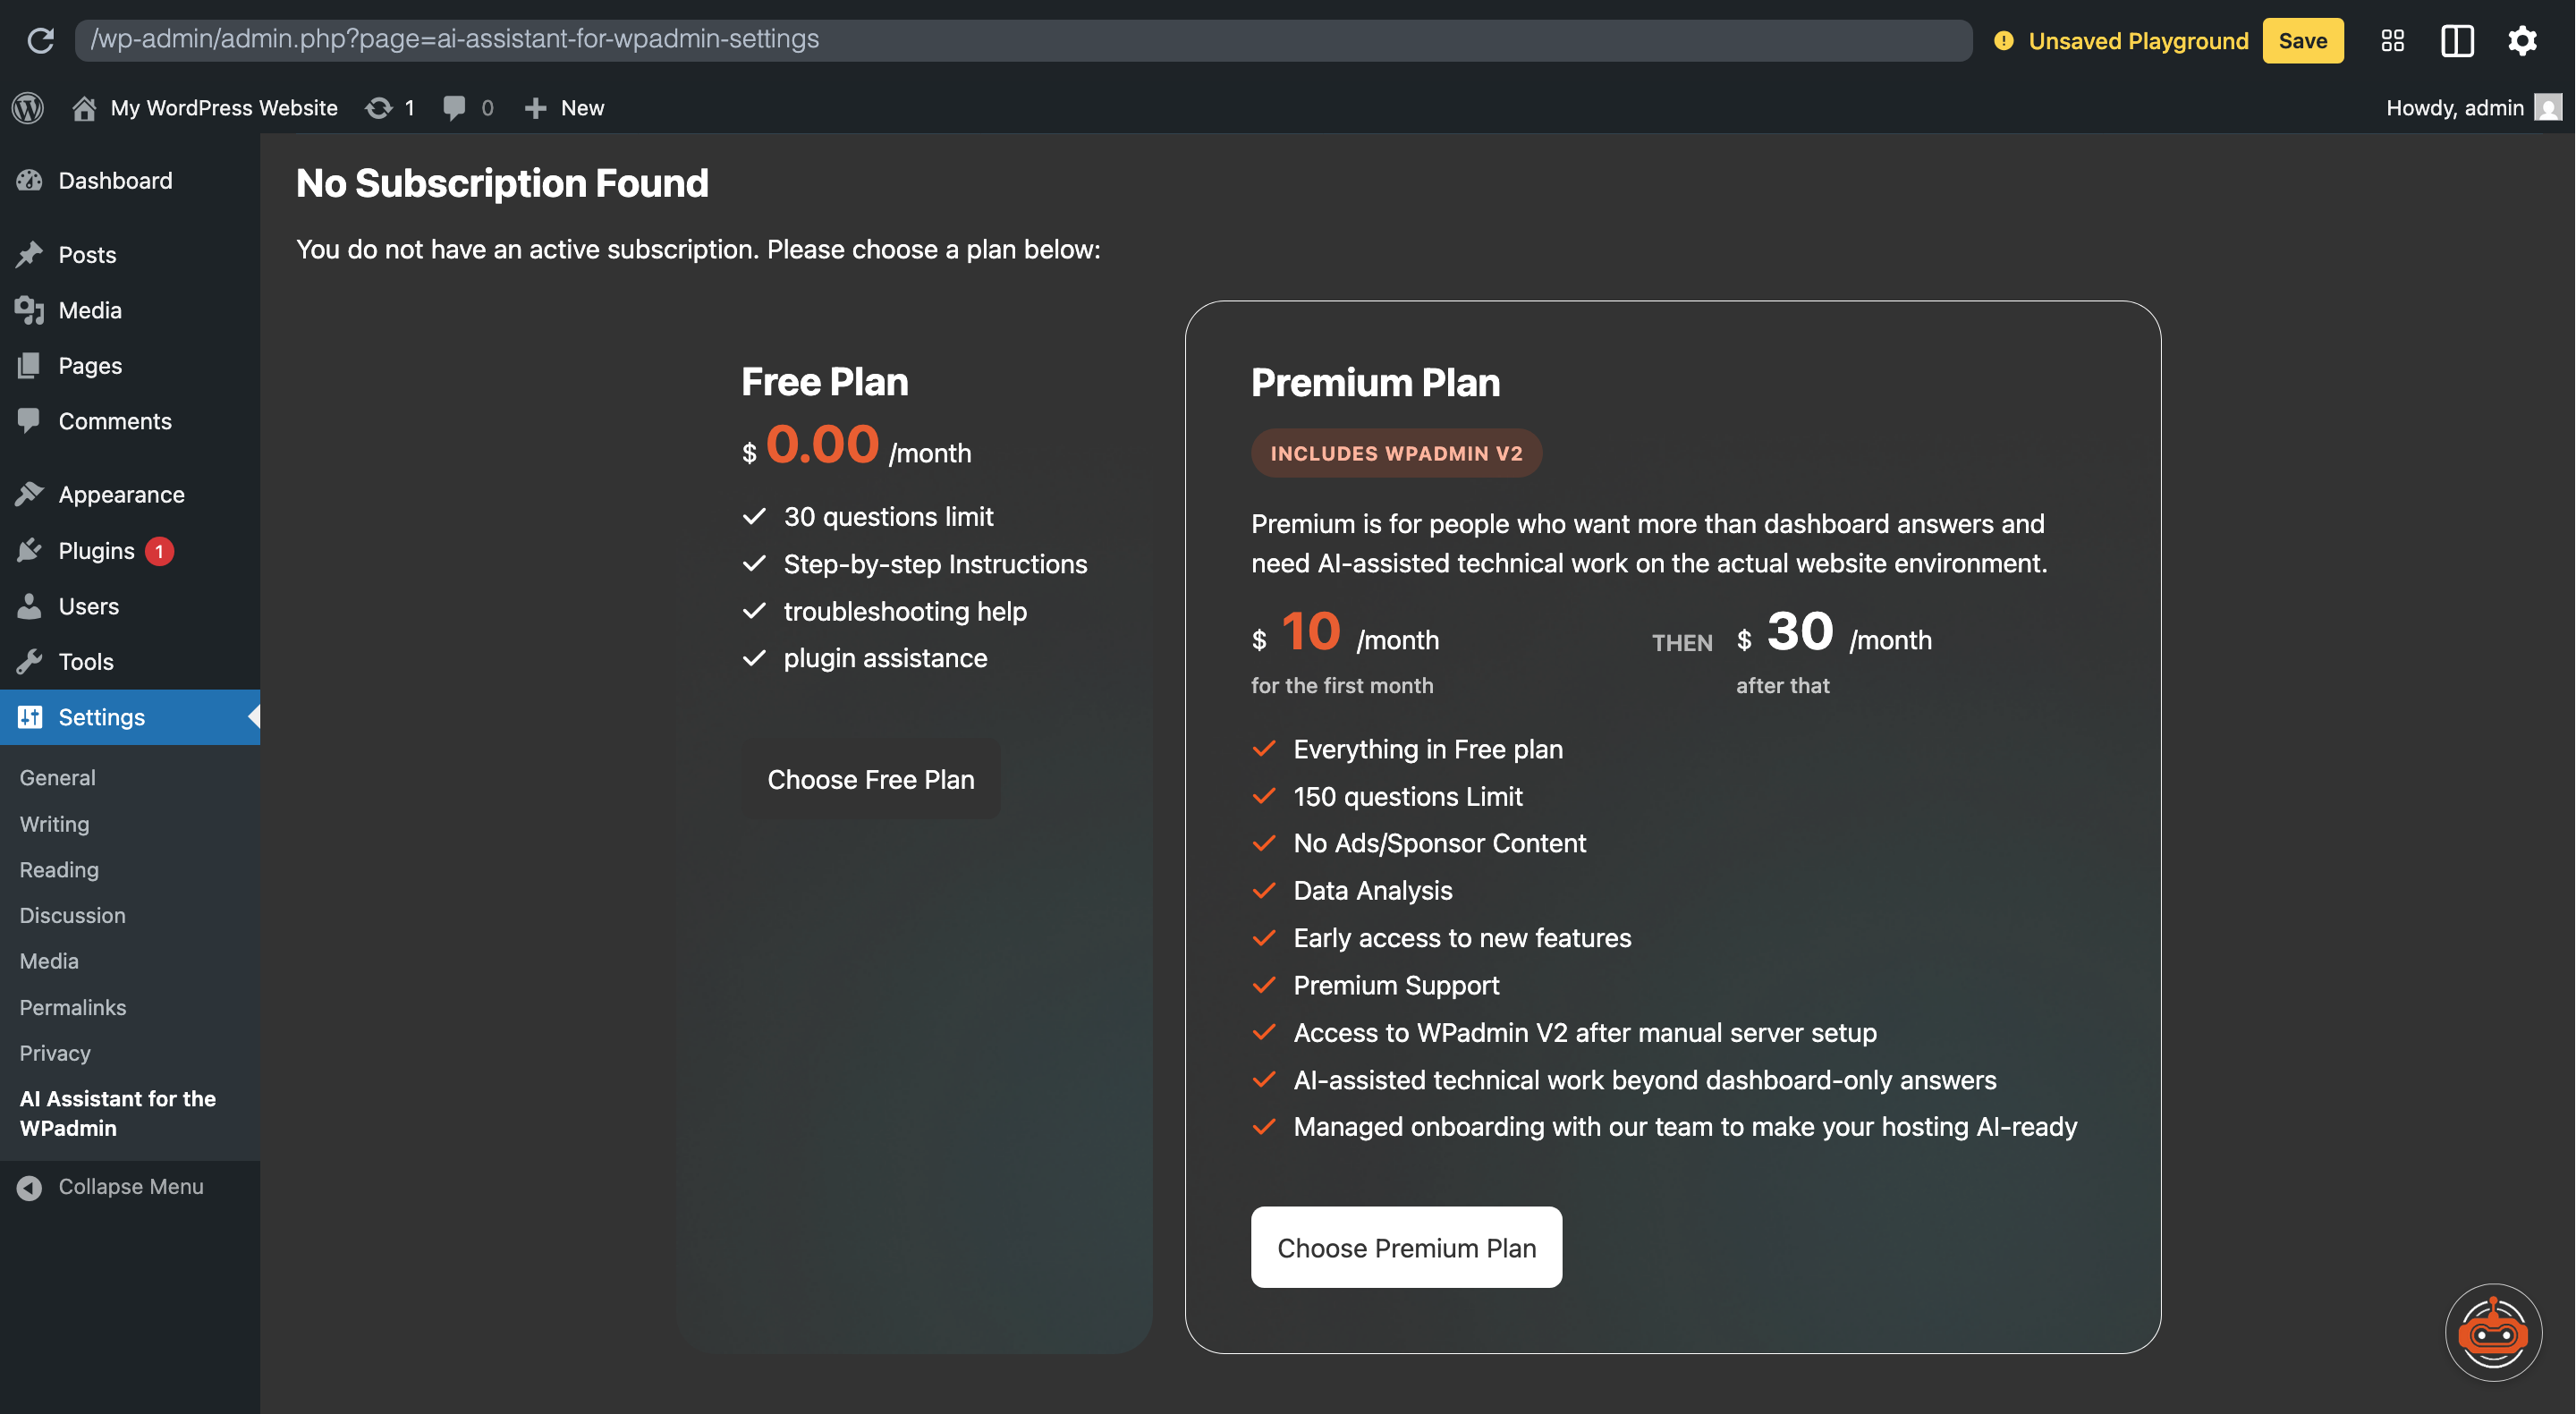Click the Unsaved Playground label
2576x1414 pixels.
(x=2138, y=40)
